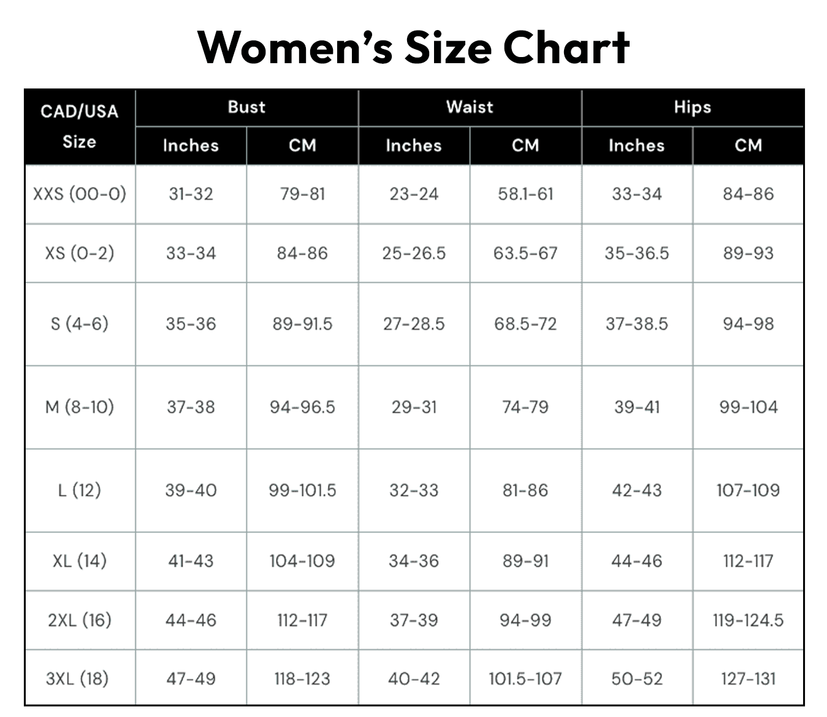Viewport: 827px width, 717px height.
Task: Click the XL (14) size label
Action: 80,561
